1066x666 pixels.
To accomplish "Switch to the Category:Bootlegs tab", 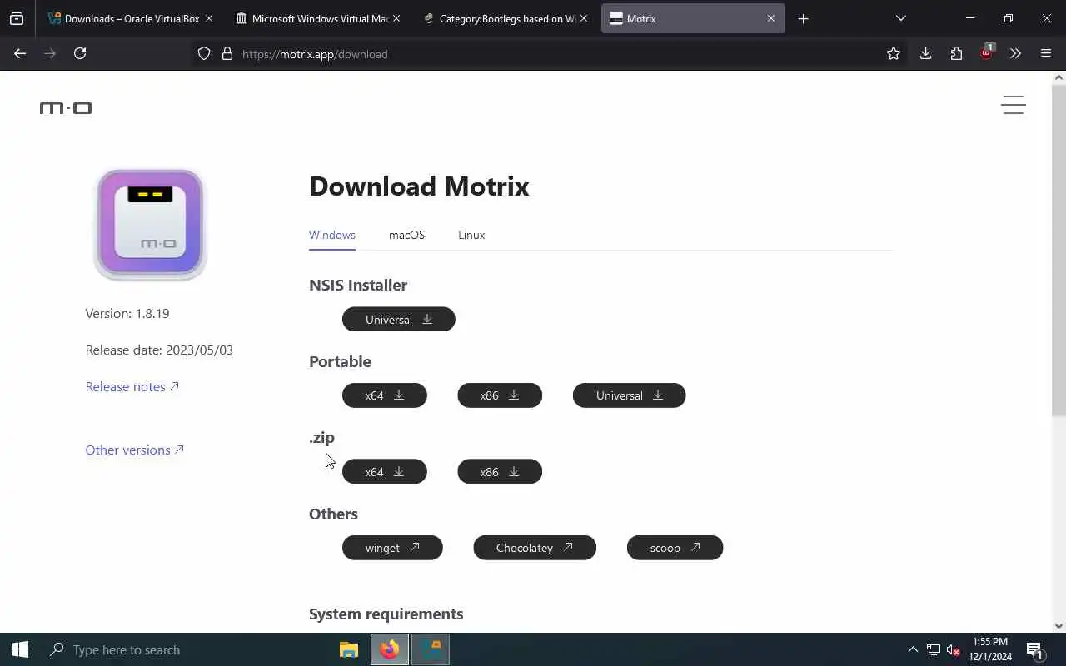I will click(x=506, y=18).
